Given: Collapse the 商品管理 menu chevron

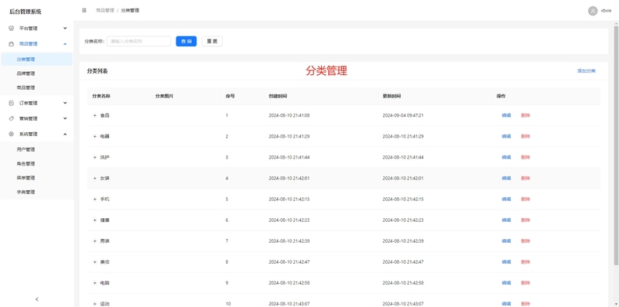Looking at the screenshot, I should 65,44.
